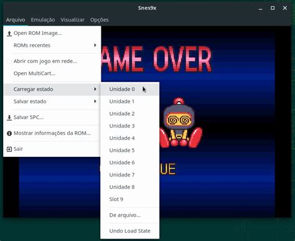This screenshot has width=295, height=241.
Task: Select Undo Load State
Action: [x=130, y=231]
